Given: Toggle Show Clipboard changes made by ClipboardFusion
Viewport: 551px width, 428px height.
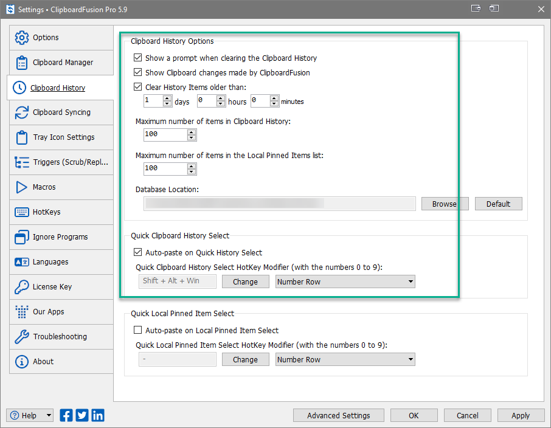Looking at the screenshot, I should pos(137,72).
